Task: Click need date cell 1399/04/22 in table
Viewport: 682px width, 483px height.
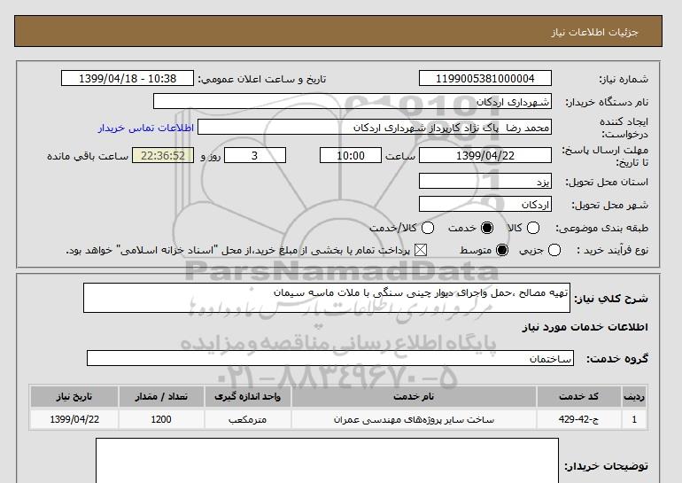Action: (74, 419)
